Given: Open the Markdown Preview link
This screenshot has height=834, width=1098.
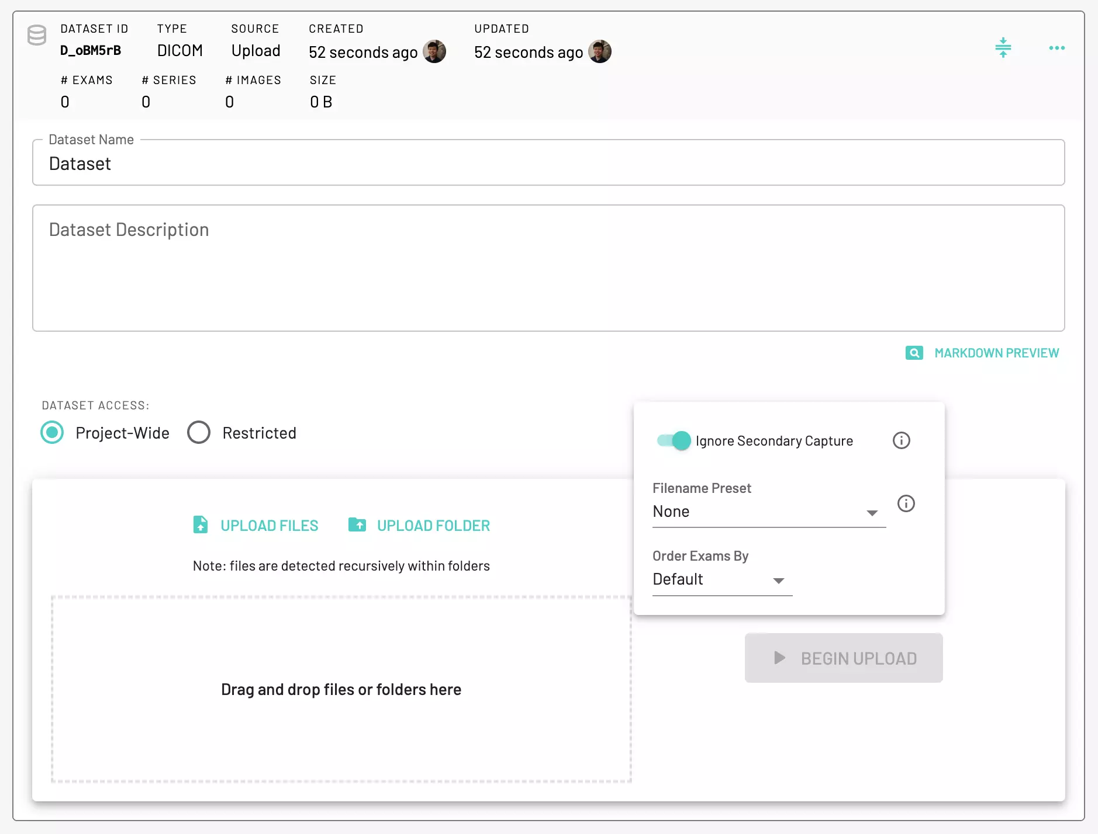Looking at the screenshot, I should (996, 353).
